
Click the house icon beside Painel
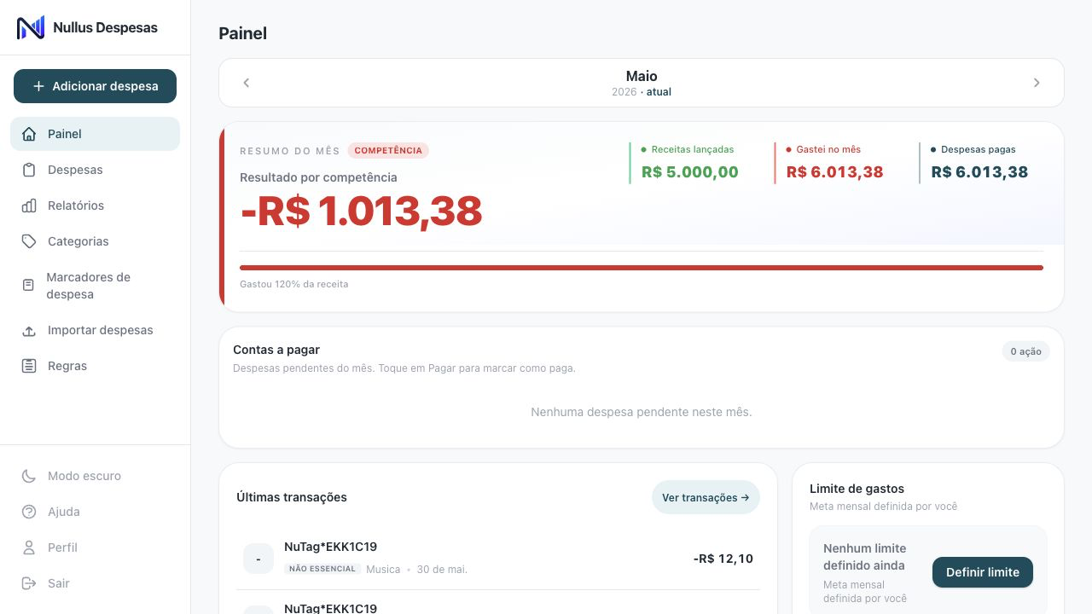point(29,134)
